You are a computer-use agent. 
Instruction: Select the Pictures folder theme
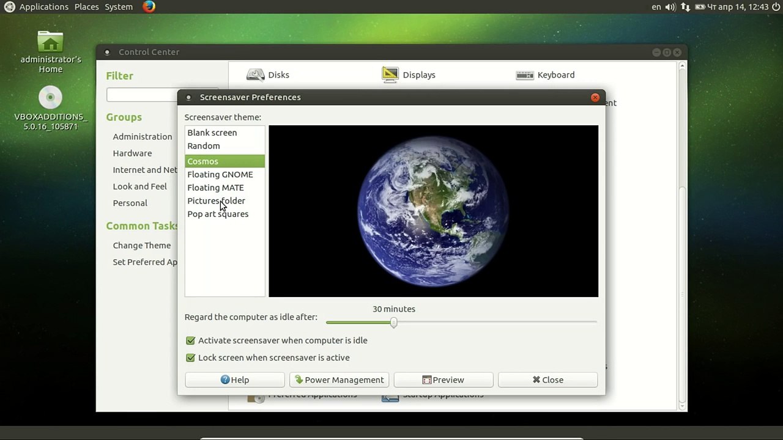click(x=225, y=200)
